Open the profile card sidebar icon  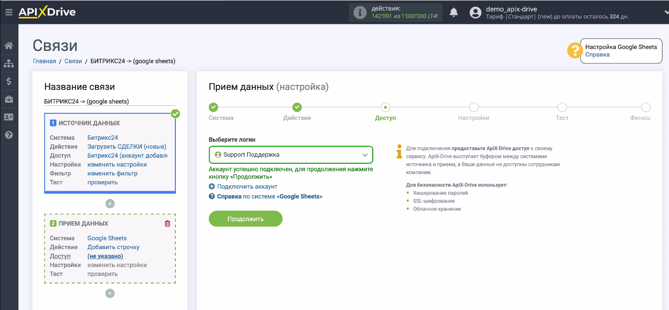tap(8, 117)
